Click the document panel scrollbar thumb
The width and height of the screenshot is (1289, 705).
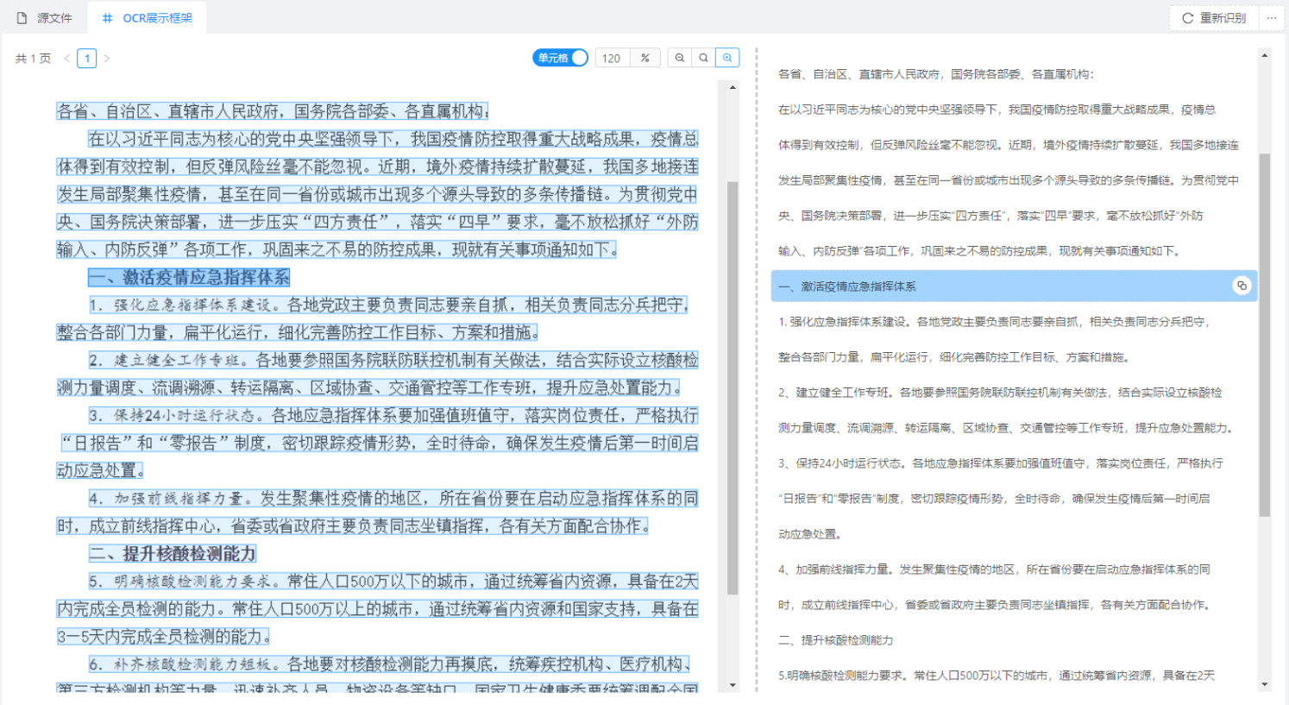point(733,388)
